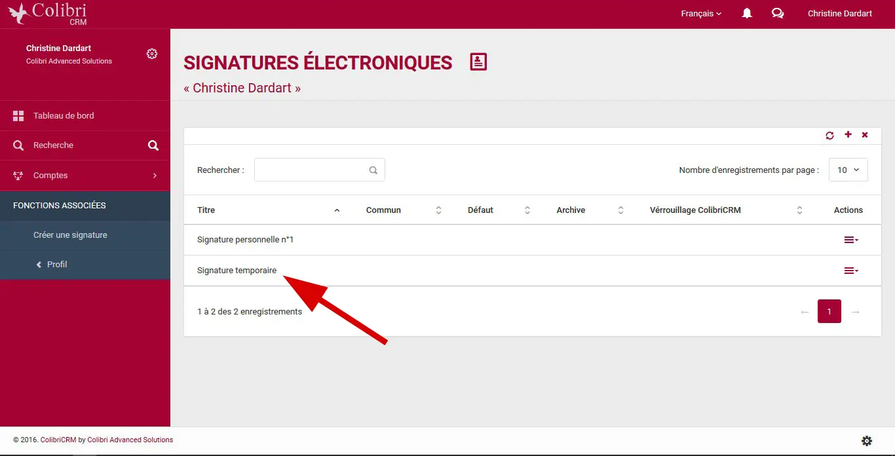The width and height of the screenshot is (895, 456).
Task: Go to page 1
Action: [x=829, y=311]
